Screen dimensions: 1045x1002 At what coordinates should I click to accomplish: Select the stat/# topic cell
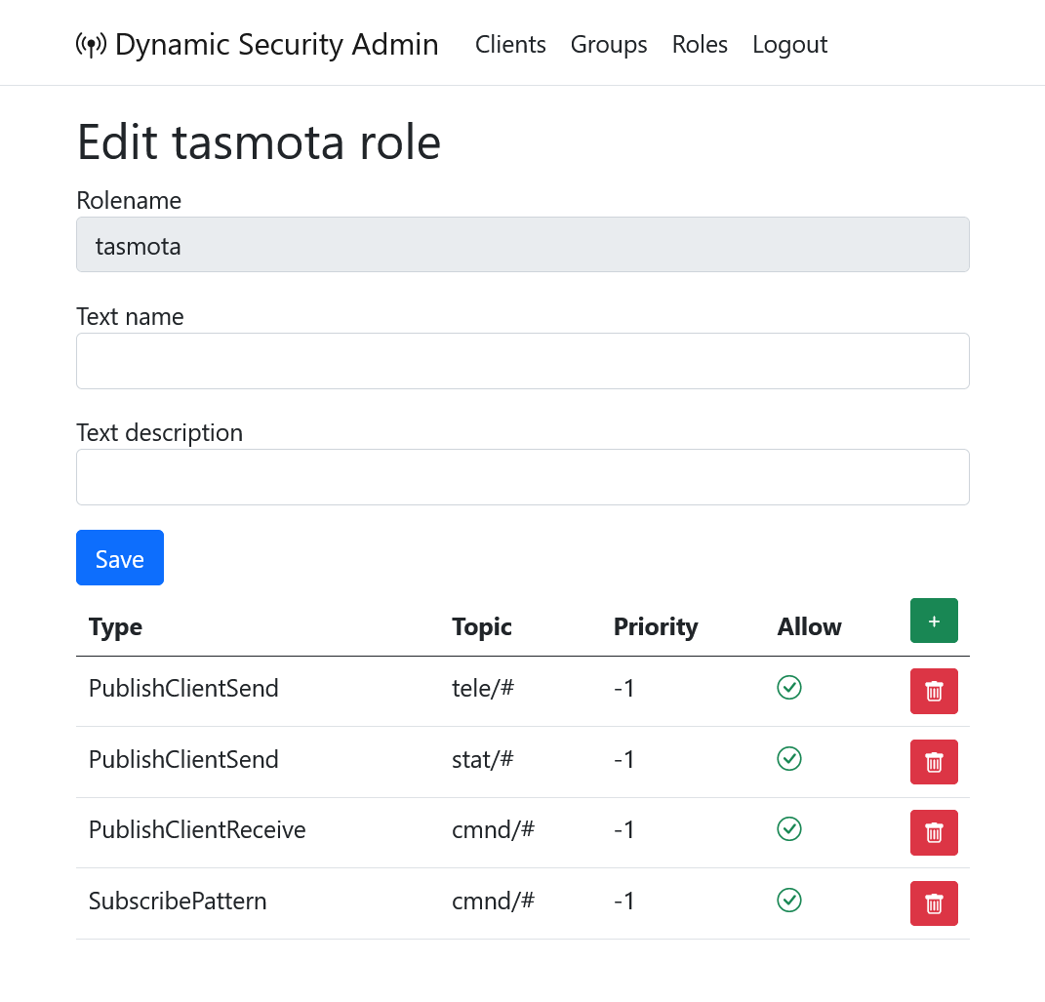point(483,759)
